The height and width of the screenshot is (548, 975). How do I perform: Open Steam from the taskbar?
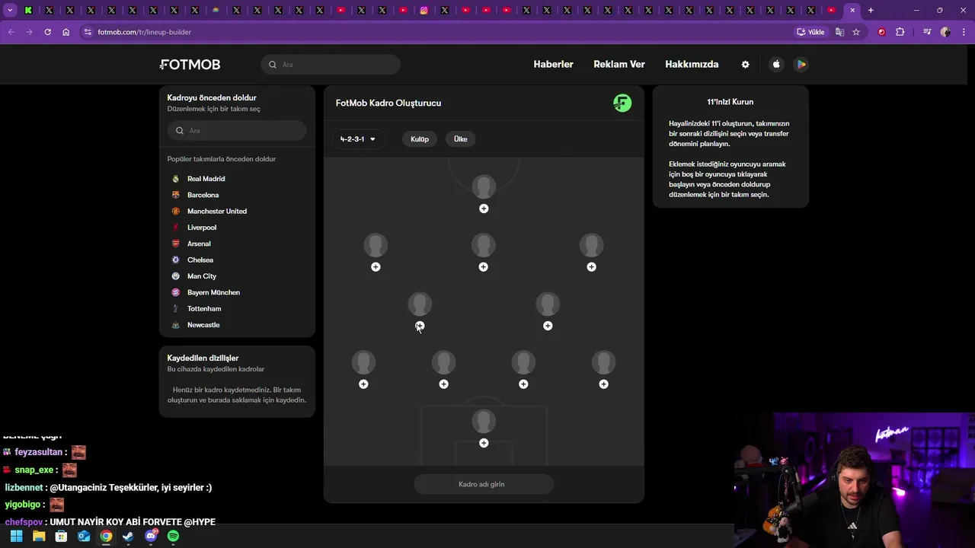click(128, 537)
